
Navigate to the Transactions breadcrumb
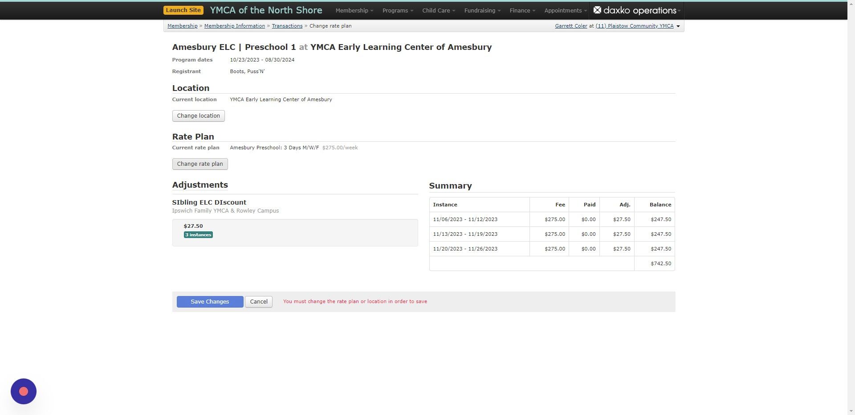click(x=287, y=26)
